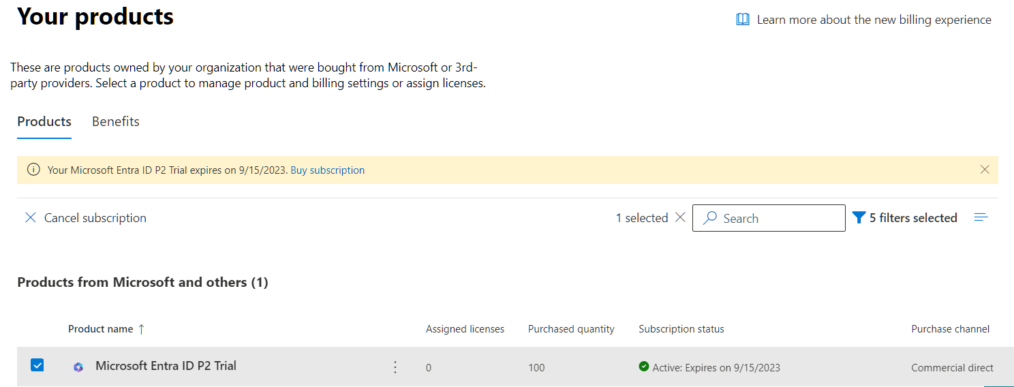Switch to the Benefits tab
The width and height of the screenshot is (1014, 387).
116,121
